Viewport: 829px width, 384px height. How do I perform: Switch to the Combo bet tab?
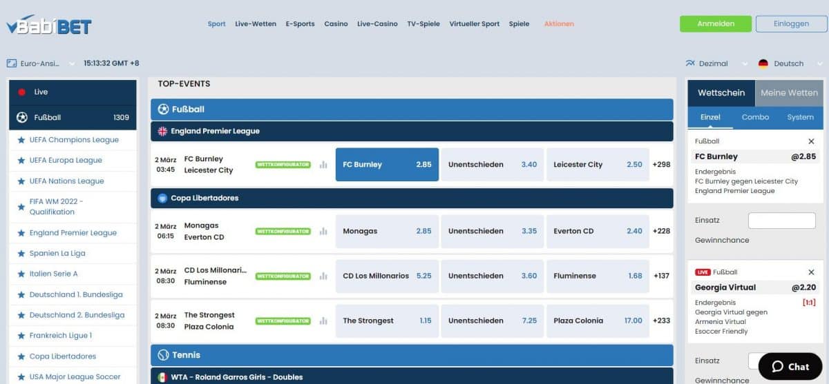[x=755, y=117]
